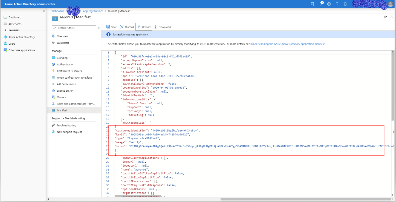Click Save in the manifest toolbar
The image size is (396, 202).
[111, 27]
